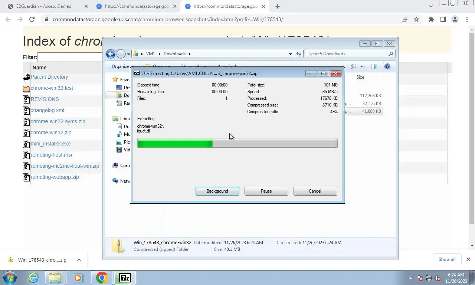Image resolution: width=475 pixels, height=285 pixels.
Task: Click the Network icon in Explorer sidebar
Action: (116, 181)
